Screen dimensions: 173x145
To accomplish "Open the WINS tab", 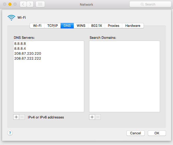I will tap(81, 26).
